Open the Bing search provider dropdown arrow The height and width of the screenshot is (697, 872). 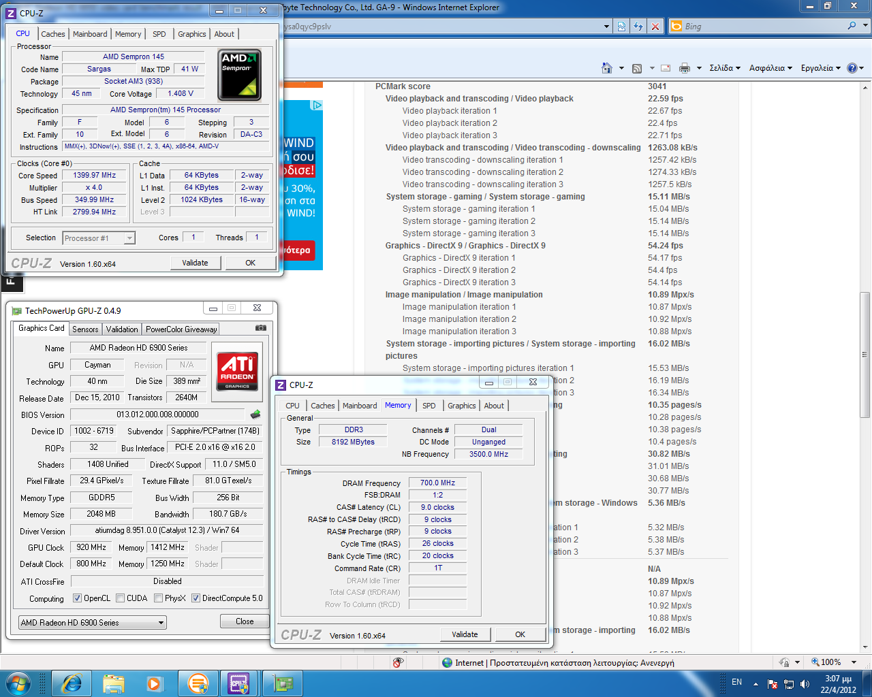(x=866, y=26)
